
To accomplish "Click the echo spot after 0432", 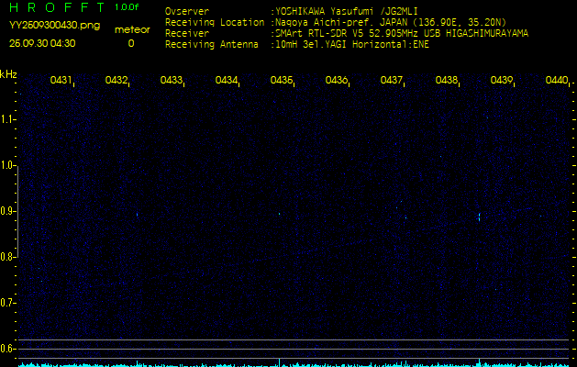I will click(138, 215).
